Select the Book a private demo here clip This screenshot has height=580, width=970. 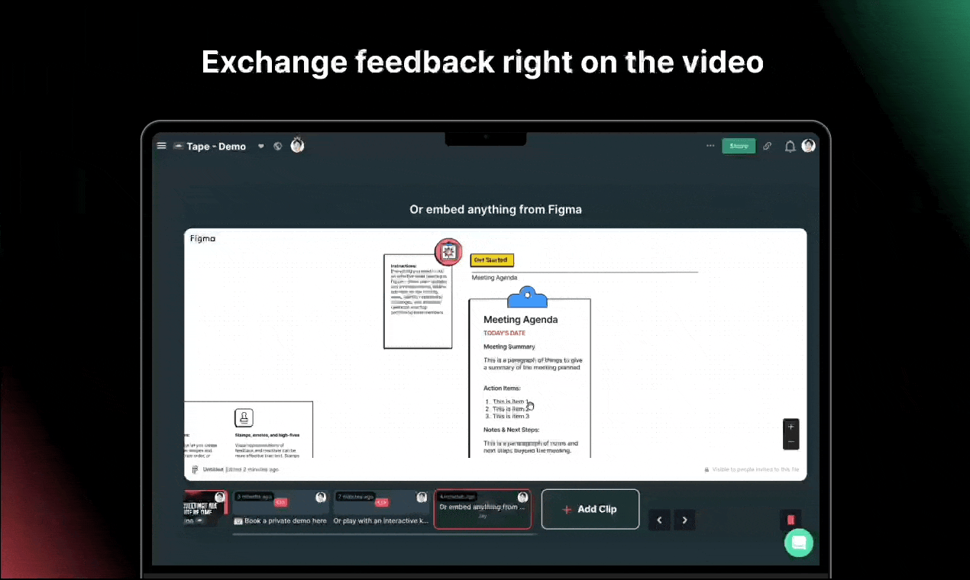[280, 509]
